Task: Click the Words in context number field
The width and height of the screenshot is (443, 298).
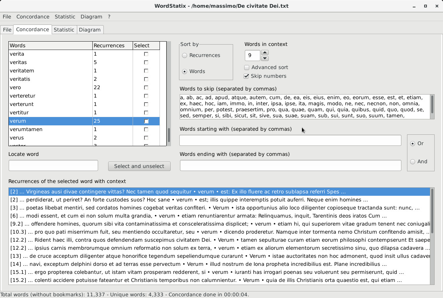Action: coord(252,55)
